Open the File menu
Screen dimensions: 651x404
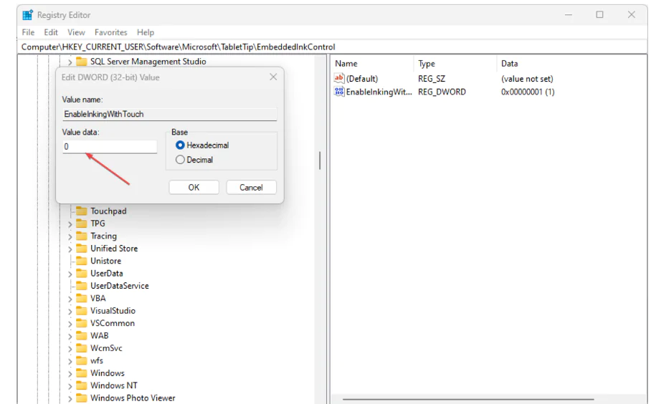28,32
